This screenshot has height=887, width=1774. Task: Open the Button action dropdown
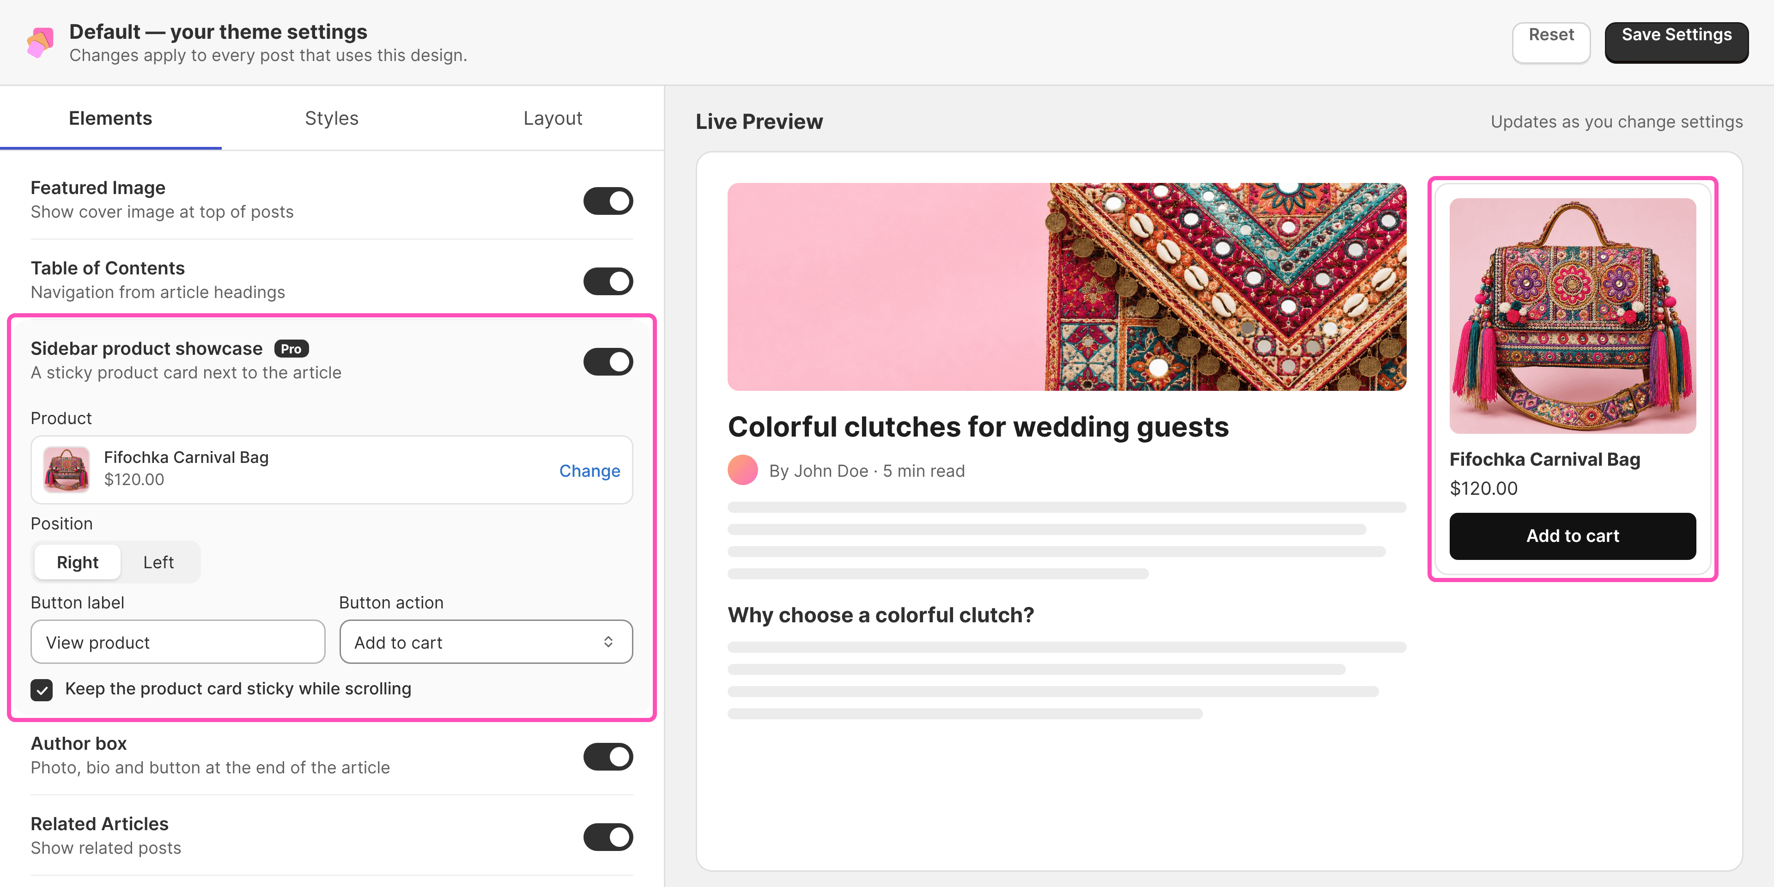pos(486,642)
